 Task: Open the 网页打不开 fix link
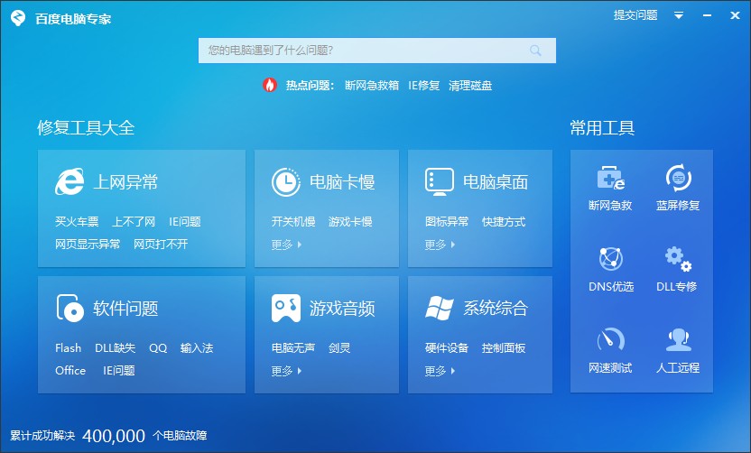coord(161,245)
